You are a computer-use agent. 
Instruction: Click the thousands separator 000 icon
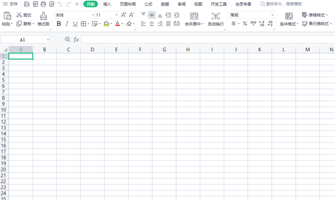(x=253, y=24)
